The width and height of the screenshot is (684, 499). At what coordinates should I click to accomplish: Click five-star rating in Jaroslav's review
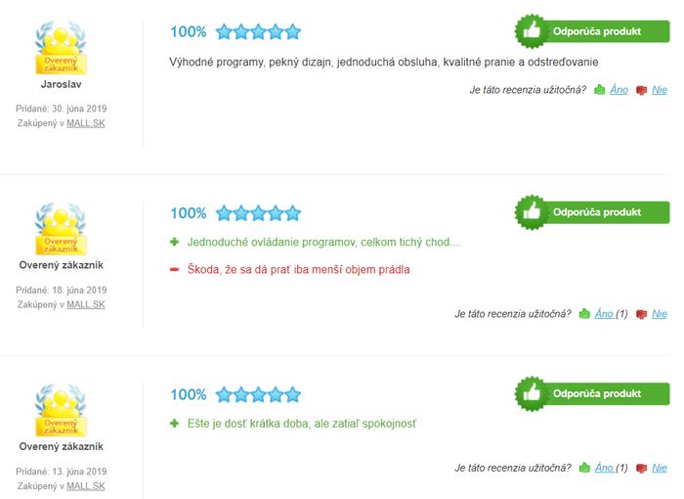pos(258,32)
